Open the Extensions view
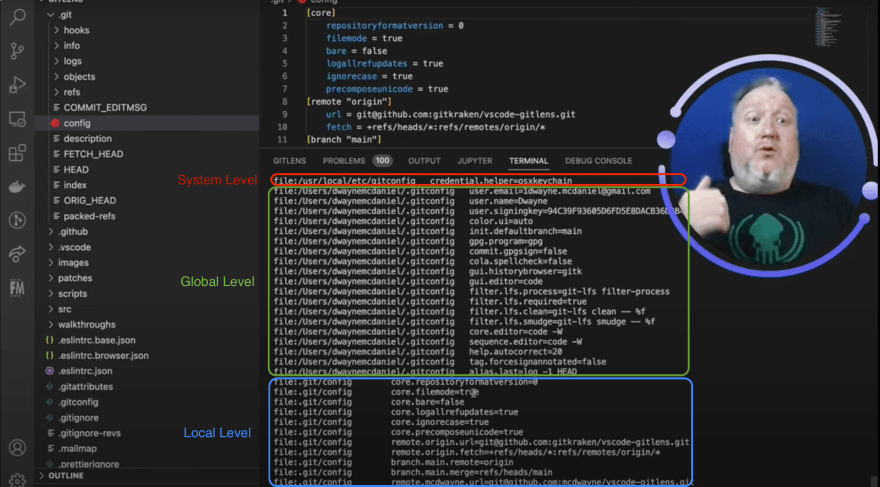880x487 pixels. point(17,153)
